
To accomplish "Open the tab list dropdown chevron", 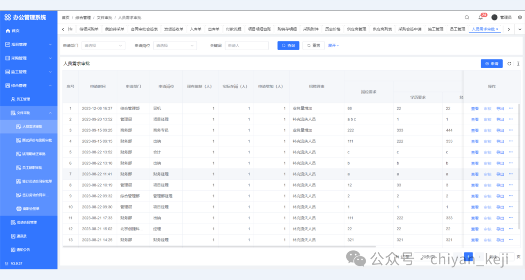I will (x=520, y=29).
